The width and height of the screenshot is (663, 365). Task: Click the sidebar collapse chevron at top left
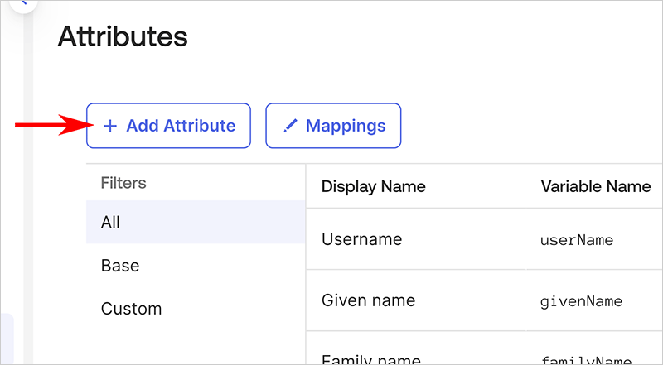(22, 3)
